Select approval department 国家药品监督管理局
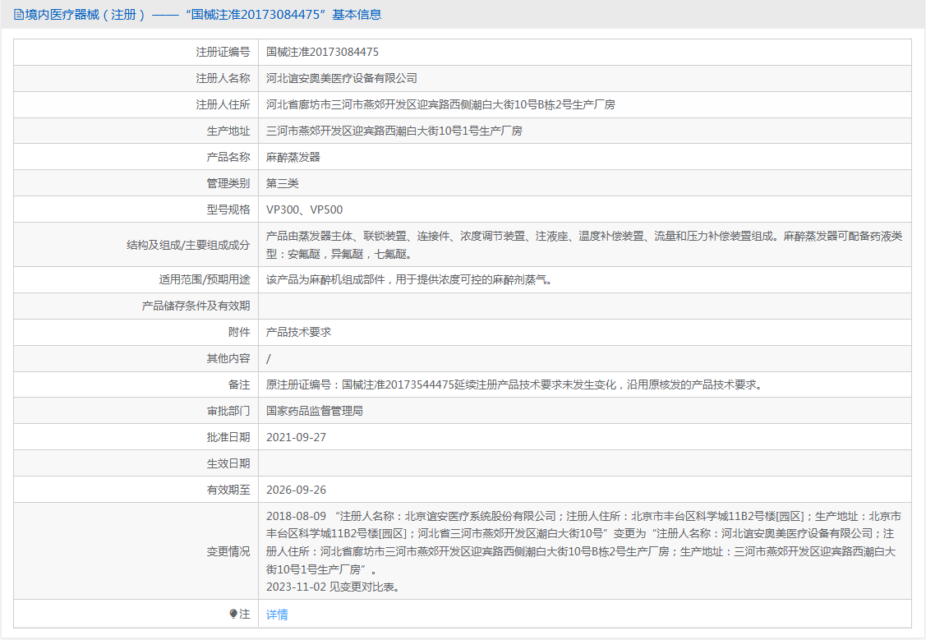 point(314,411)
